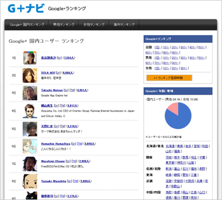Open the 神奈川 region link

click(x=181, y=163)
